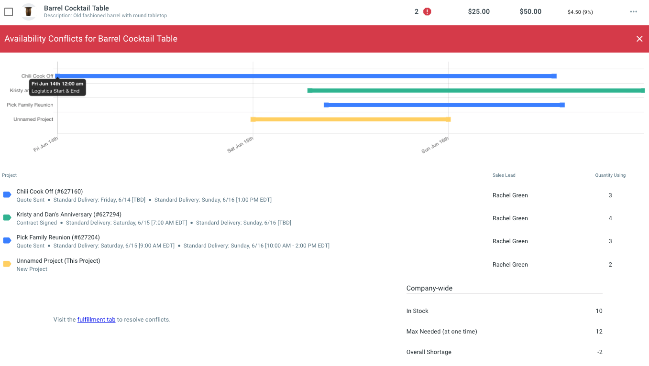Open Kristy and Dan's Anniversary (#627294) project
This screenshot has height=366, width=649.
(69, 215)
